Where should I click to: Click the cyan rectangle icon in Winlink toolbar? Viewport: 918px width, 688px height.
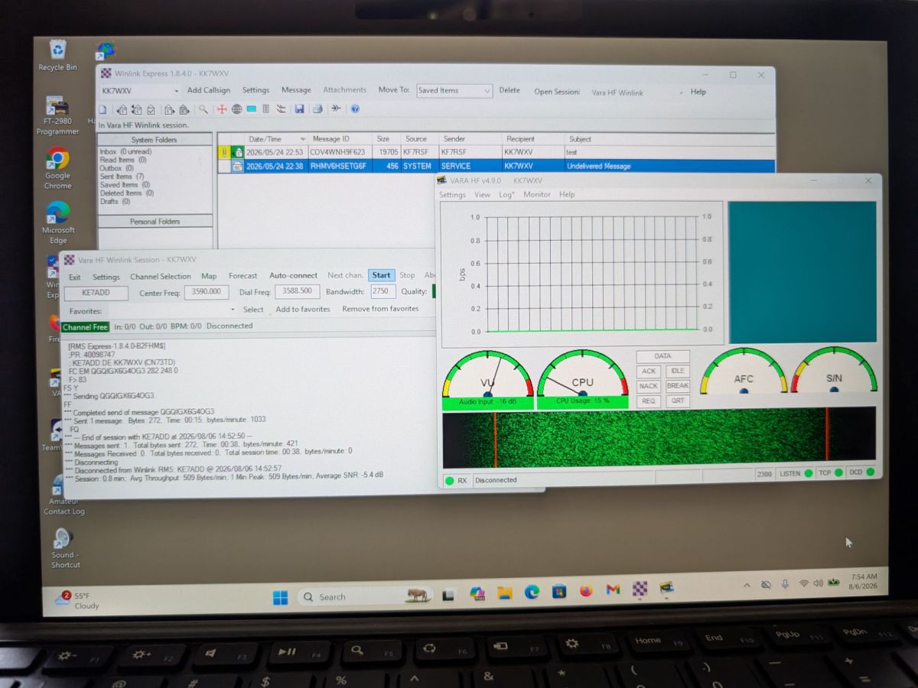point(251,109)
